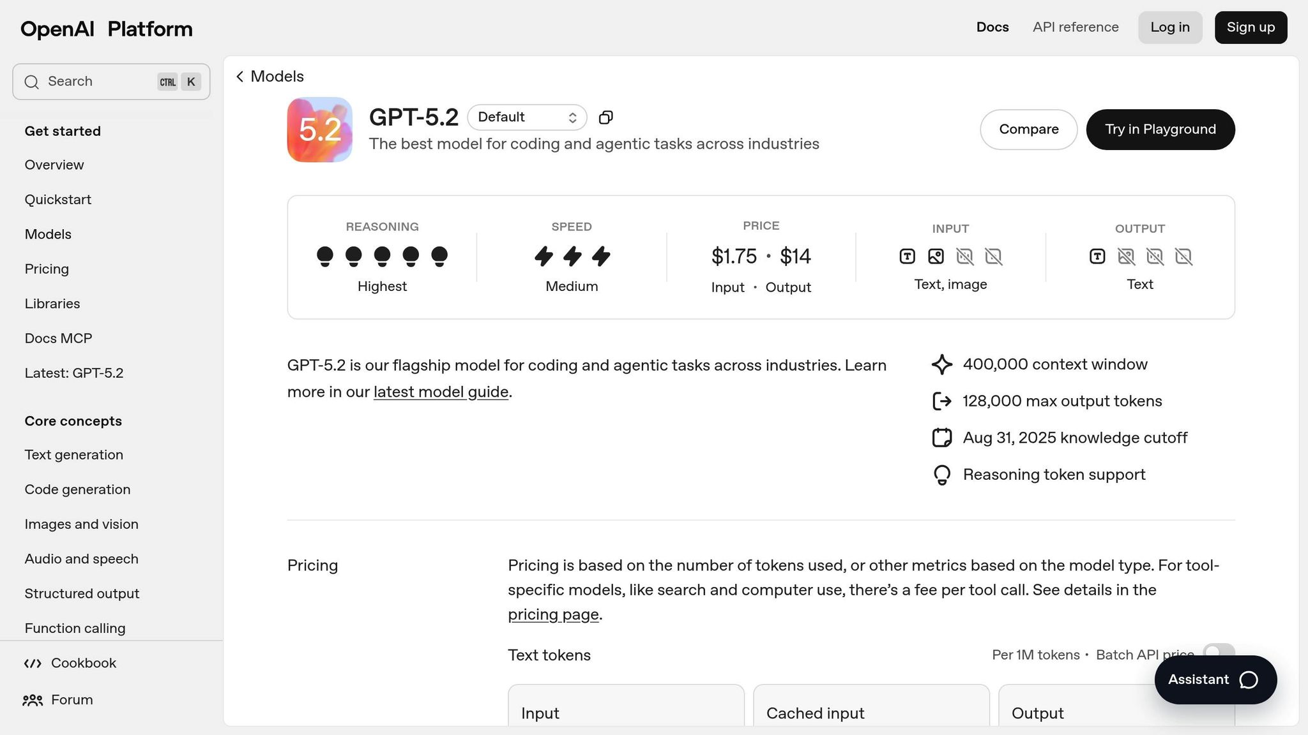Open the Assistant chat button
The height and width of the screenshot is (735, 1308).
click(1215, 680)
